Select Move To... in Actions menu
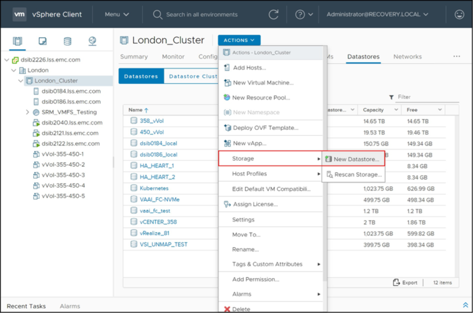Viewport: 473px width, 313px height. pos(270,235)
